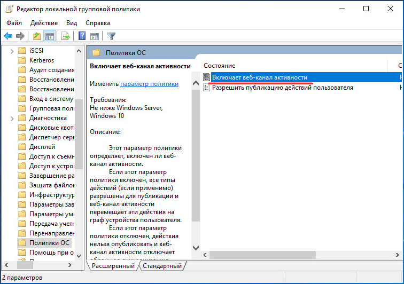404x284 pixels.
Task: Select the Доступ к съемным tree item
Action: tap(52, 156)
